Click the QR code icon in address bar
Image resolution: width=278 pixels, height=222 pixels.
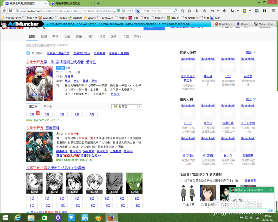tap(124, 11)
